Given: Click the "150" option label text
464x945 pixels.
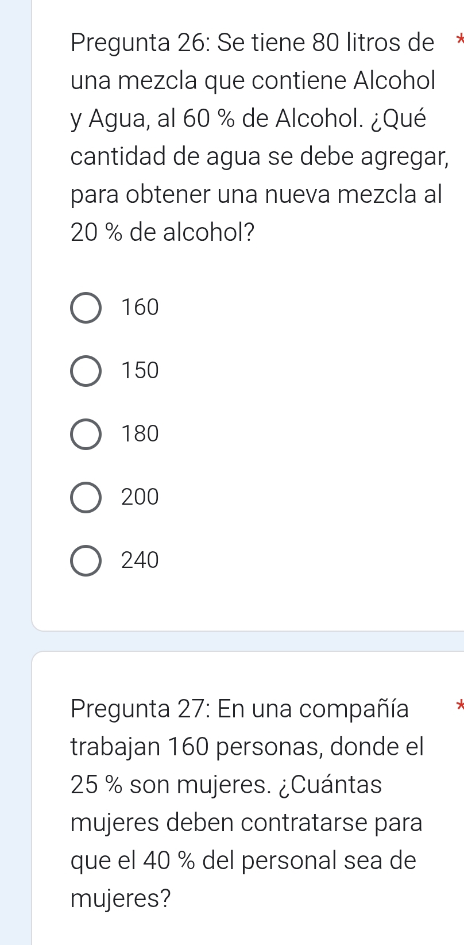Looking at the screenshot, I should (140, 371).
